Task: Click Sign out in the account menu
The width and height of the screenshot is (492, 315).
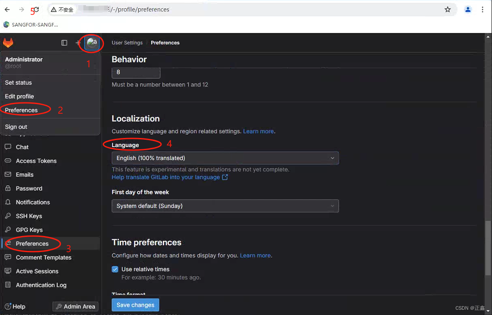Action: pos(16,127)
